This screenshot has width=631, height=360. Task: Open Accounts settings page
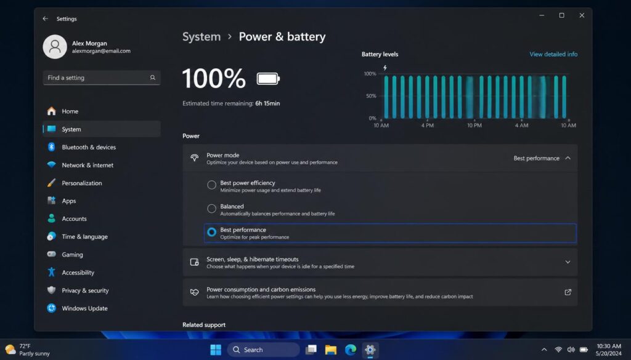(102, 218)
